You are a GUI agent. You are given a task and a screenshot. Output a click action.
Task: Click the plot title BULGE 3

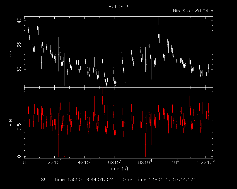tap(118, 7)
